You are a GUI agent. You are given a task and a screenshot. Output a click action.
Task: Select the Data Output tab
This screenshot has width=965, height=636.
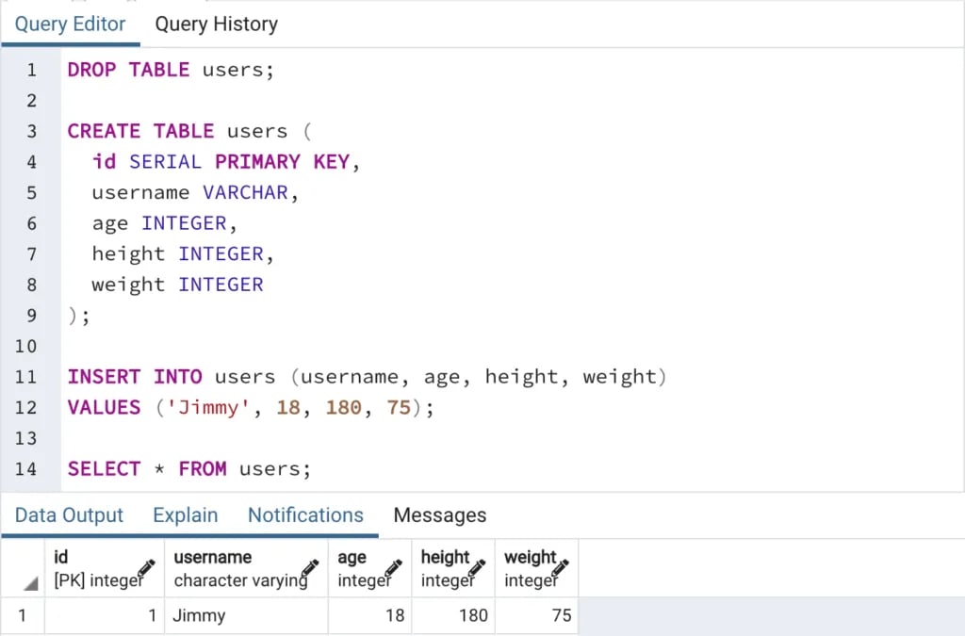pyautogui.click(x=69, y=514)
